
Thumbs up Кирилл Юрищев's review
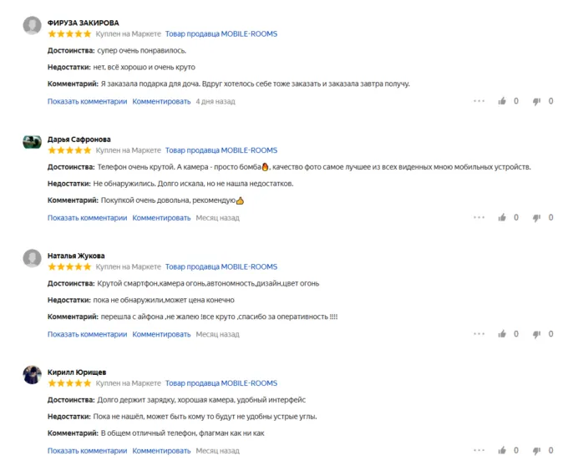pos(502,451)
